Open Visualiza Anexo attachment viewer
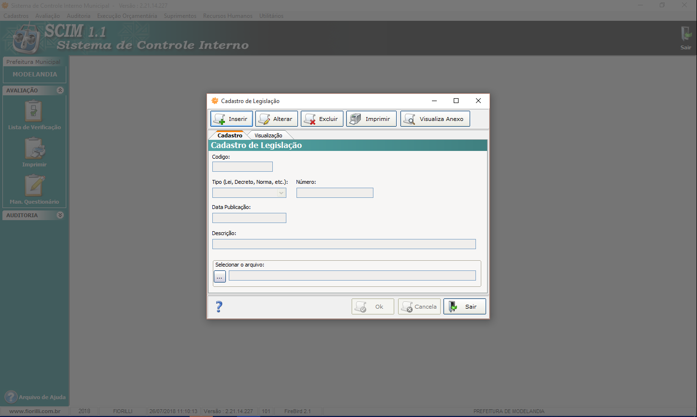 [435, 119]
